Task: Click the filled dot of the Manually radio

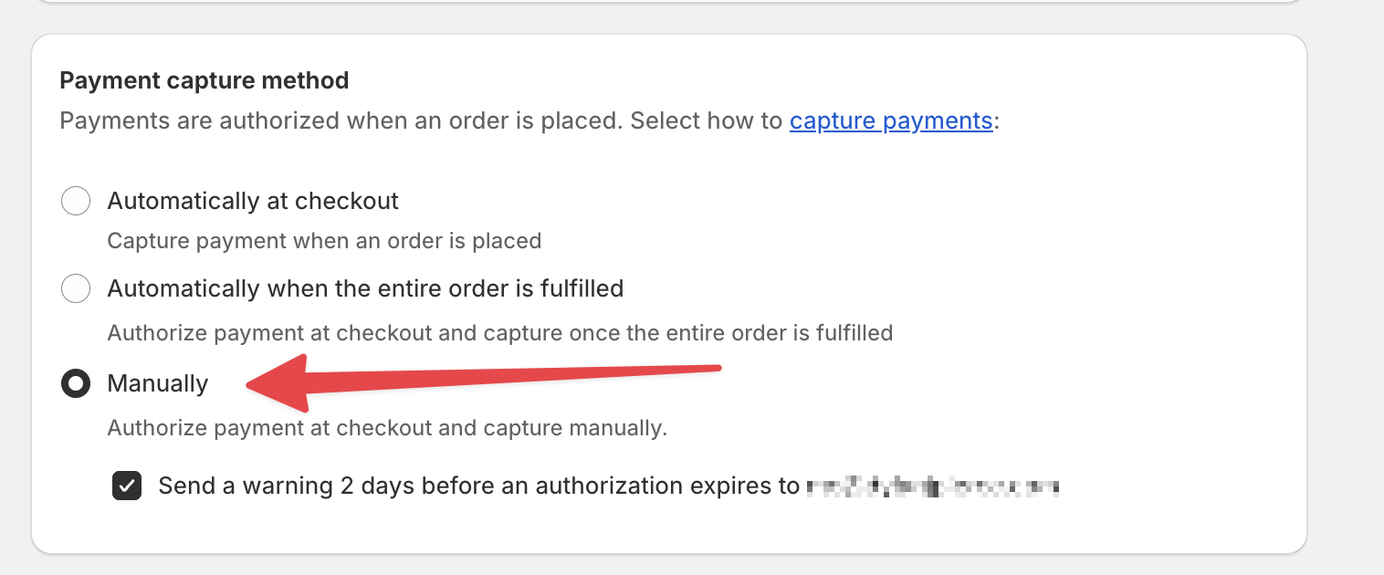Action: 76,383
